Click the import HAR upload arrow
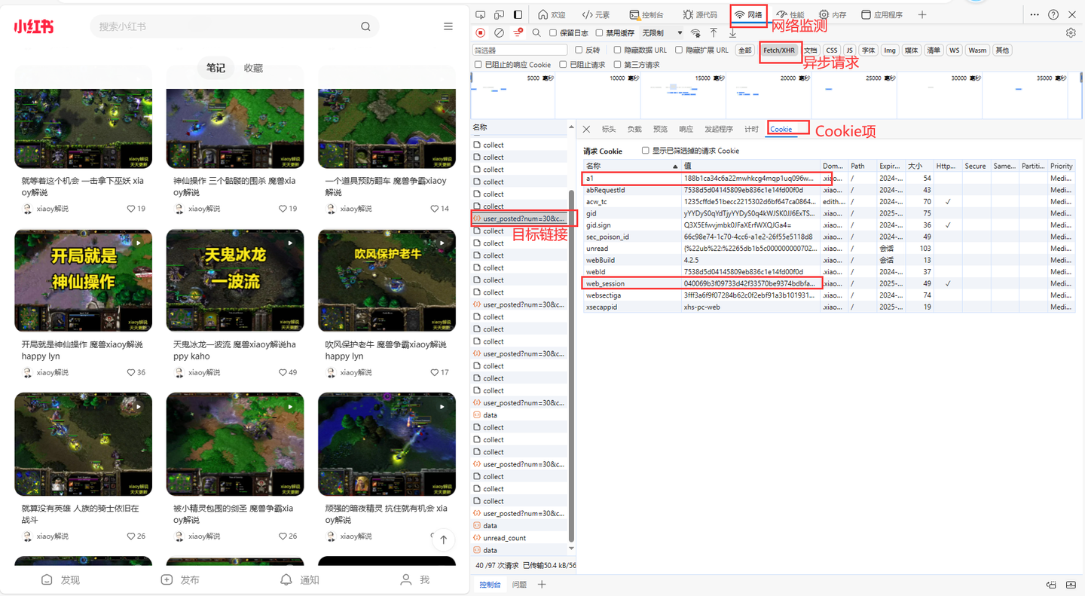 click(714, 33)
